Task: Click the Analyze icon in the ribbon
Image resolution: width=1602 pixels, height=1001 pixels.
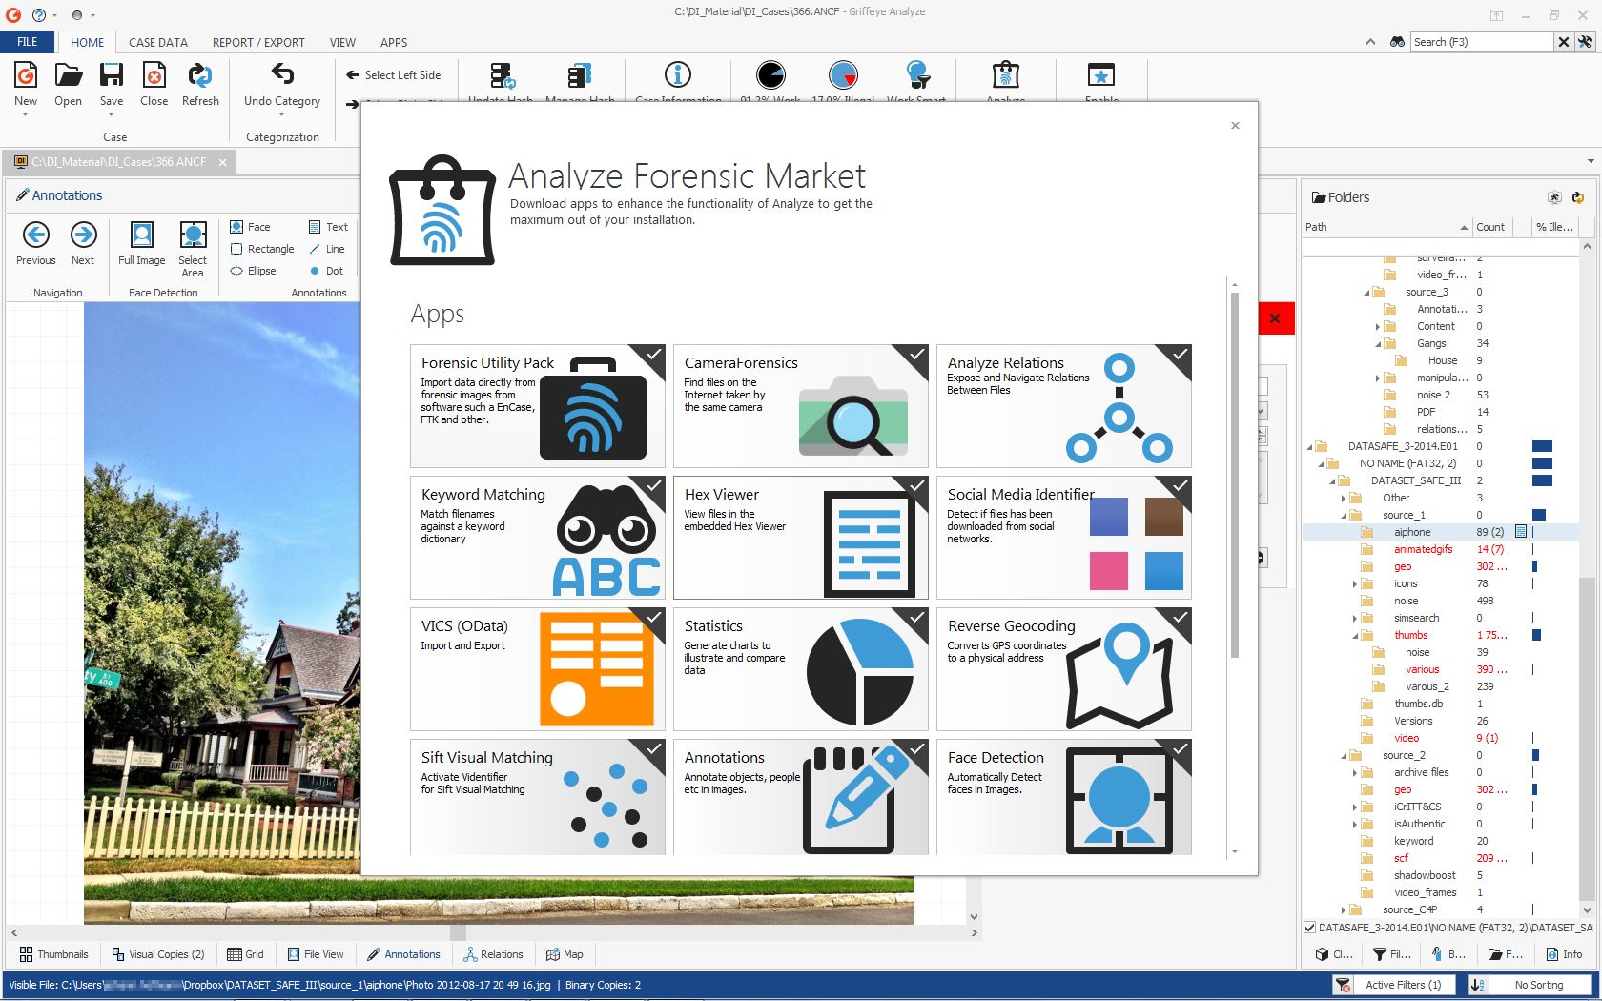Action: coord(1004,80)
